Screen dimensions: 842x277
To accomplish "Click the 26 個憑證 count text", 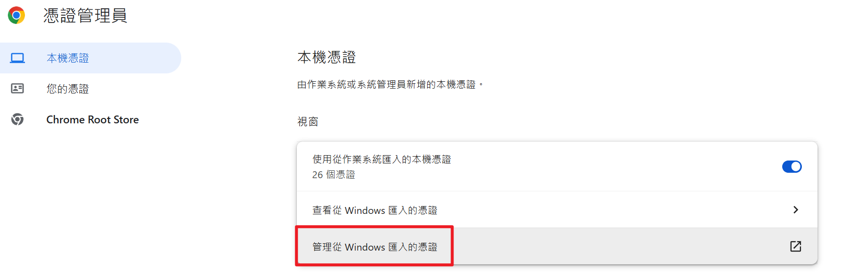I will [334, 175].
